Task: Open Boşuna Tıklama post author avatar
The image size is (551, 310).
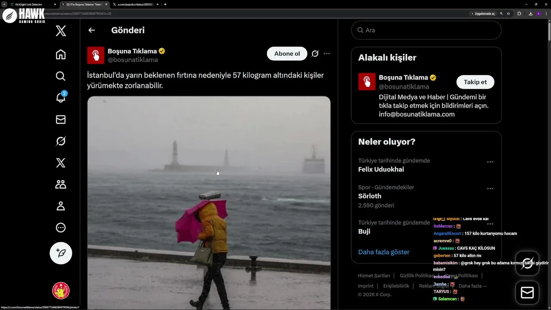Action: click(x=96, y=56)
